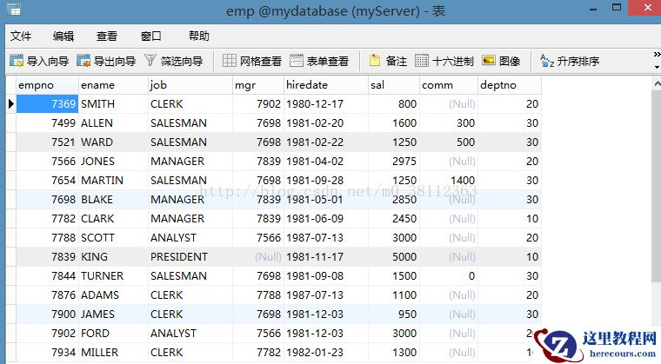
Task: Select the TURNER name cell
Action: (x=113, y=276)
